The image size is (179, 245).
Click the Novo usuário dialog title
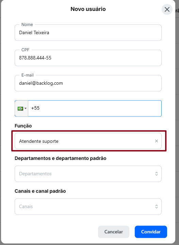pyautogui.click(x=88, y=9)
